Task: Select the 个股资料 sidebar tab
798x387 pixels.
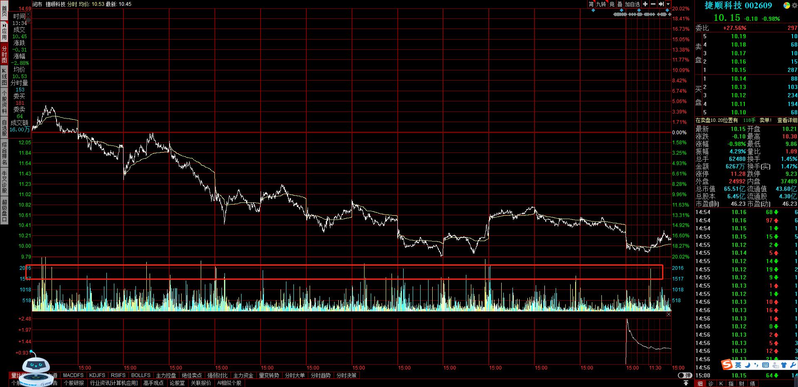Action: point(4,102)
